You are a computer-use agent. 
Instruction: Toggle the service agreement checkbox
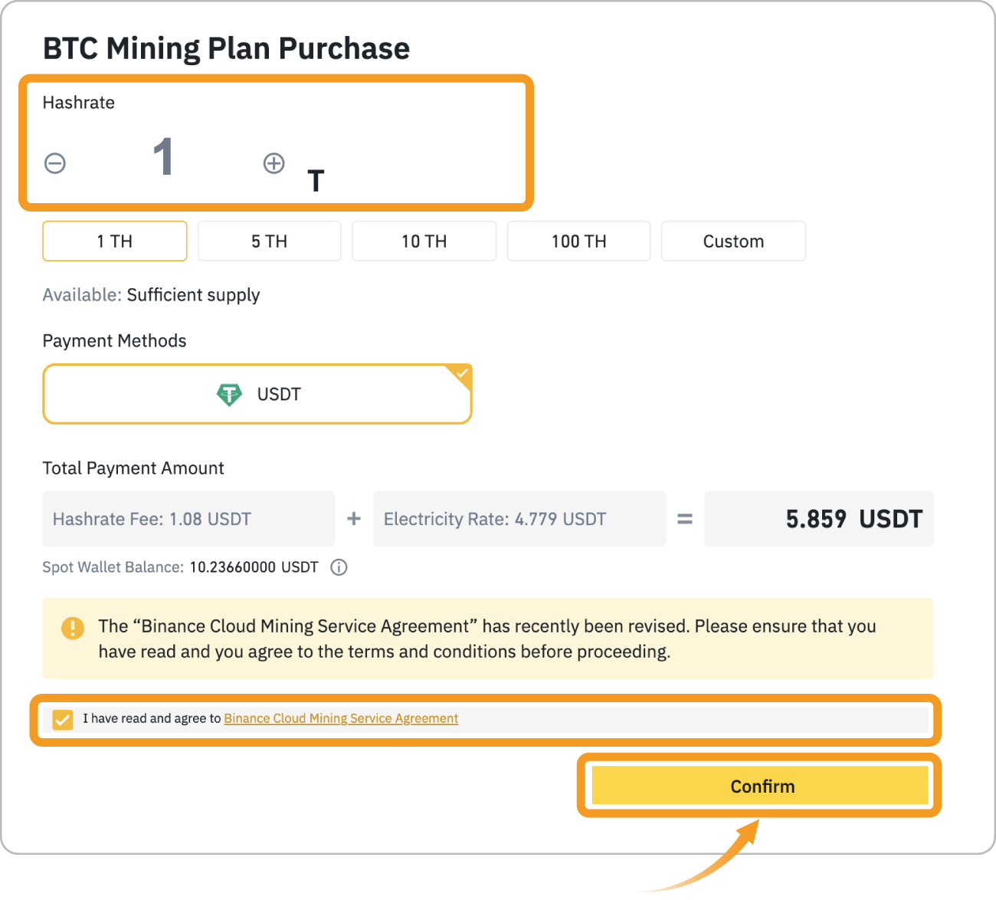click(x=63, y=719)
